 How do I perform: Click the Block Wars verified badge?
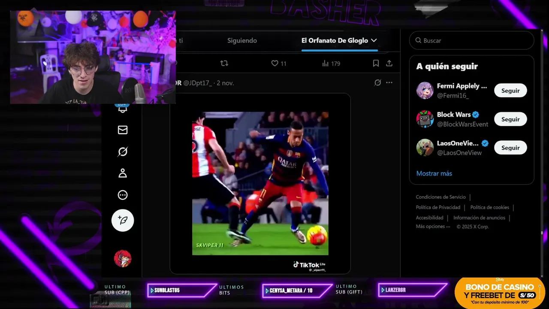pyautogui.click(x=476, y=115)
